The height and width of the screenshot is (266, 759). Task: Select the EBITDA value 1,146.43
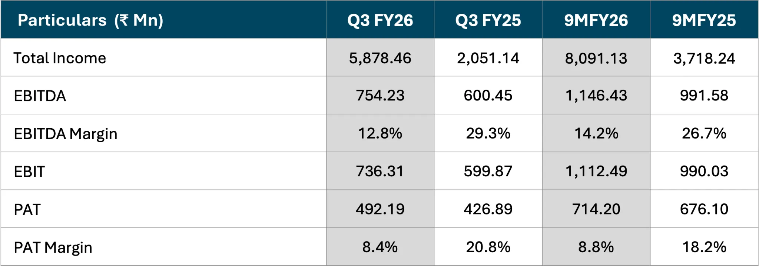[596, 96]
